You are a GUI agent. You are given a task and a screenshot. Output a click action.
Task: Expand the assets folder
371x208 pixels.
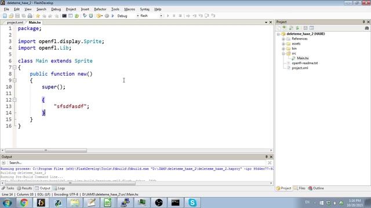[283, 44]
